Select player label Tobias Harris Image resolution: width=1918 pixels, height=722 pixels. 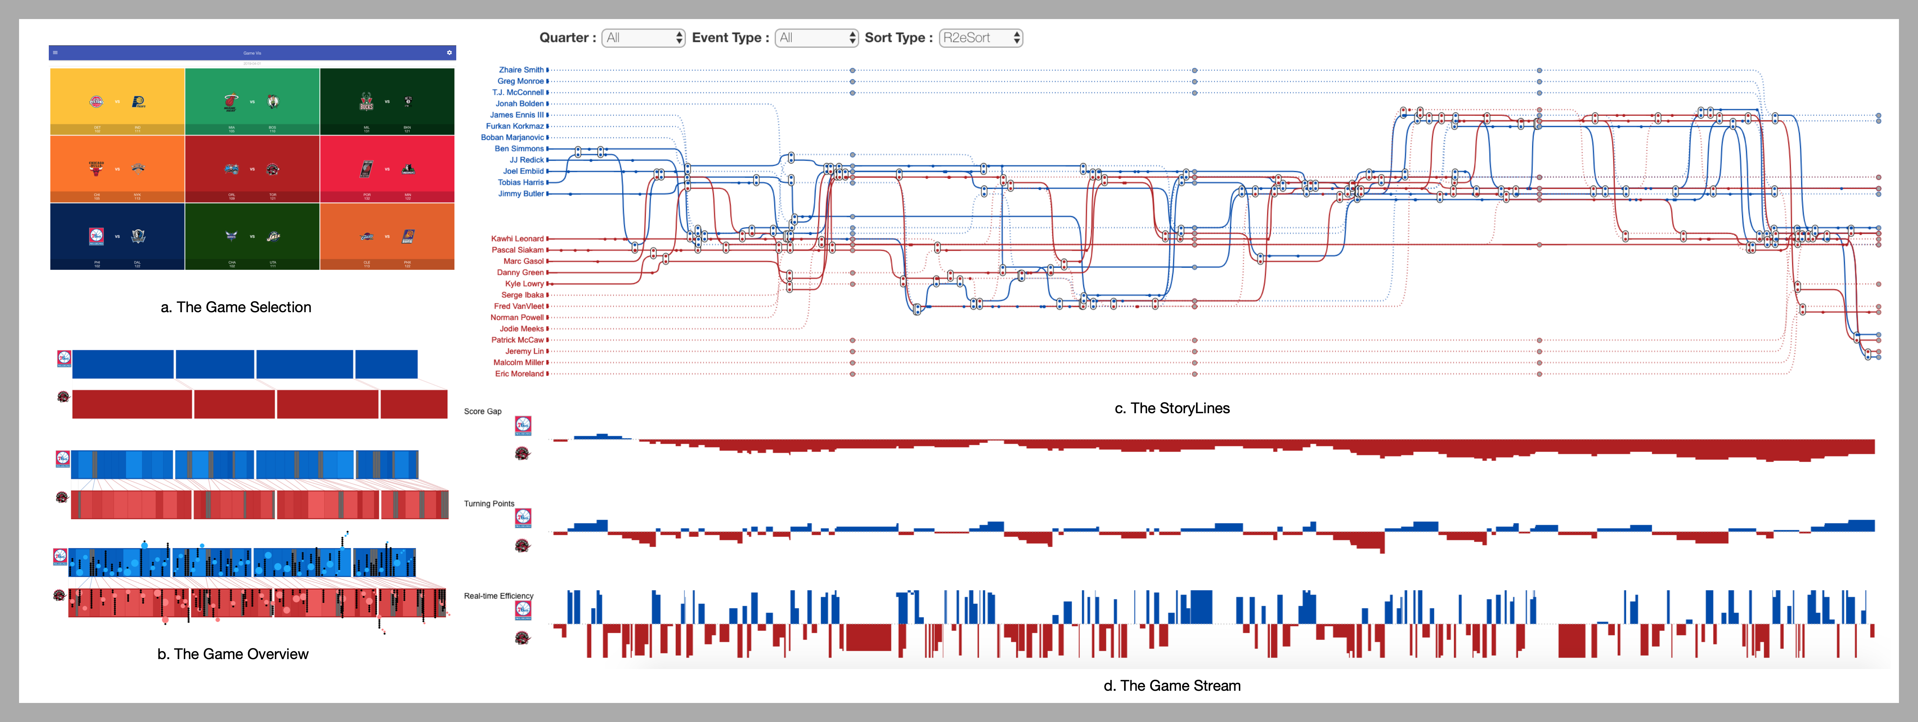520,182
